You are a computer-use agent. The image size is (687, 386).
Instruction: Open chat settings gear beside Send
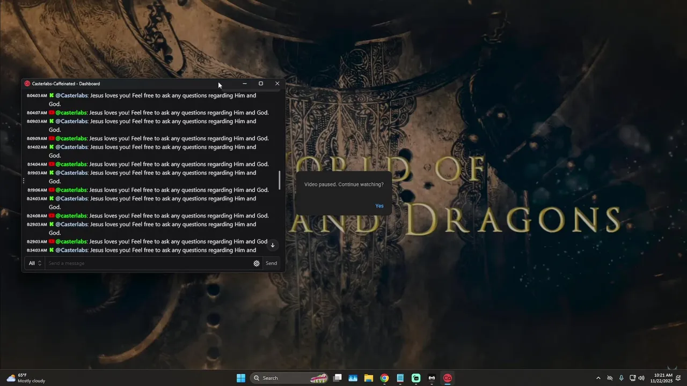257,263
